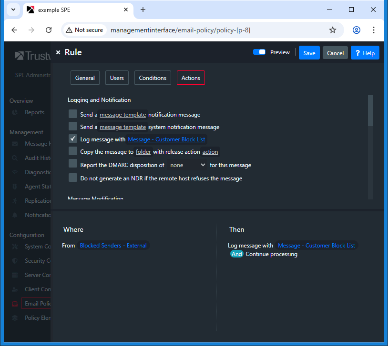Click the X icon beside Rule title
Viewport: 388px width, 346px height.
58,53
